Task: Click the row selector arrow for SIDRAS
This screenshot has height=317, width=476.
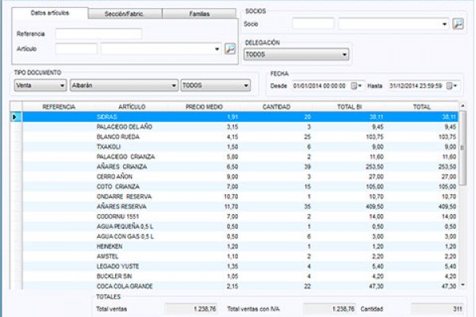Action: point(14,116)
